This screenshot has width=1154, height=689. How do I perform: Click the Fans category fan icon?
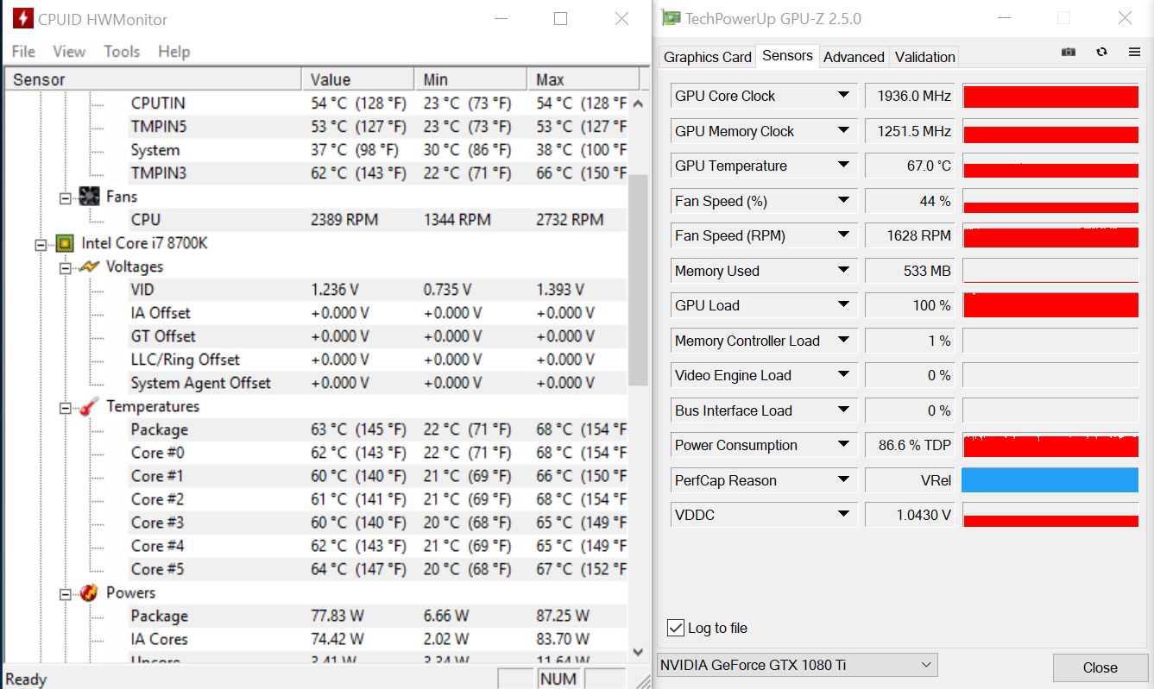pyautogui.click(x=89, y=197)
